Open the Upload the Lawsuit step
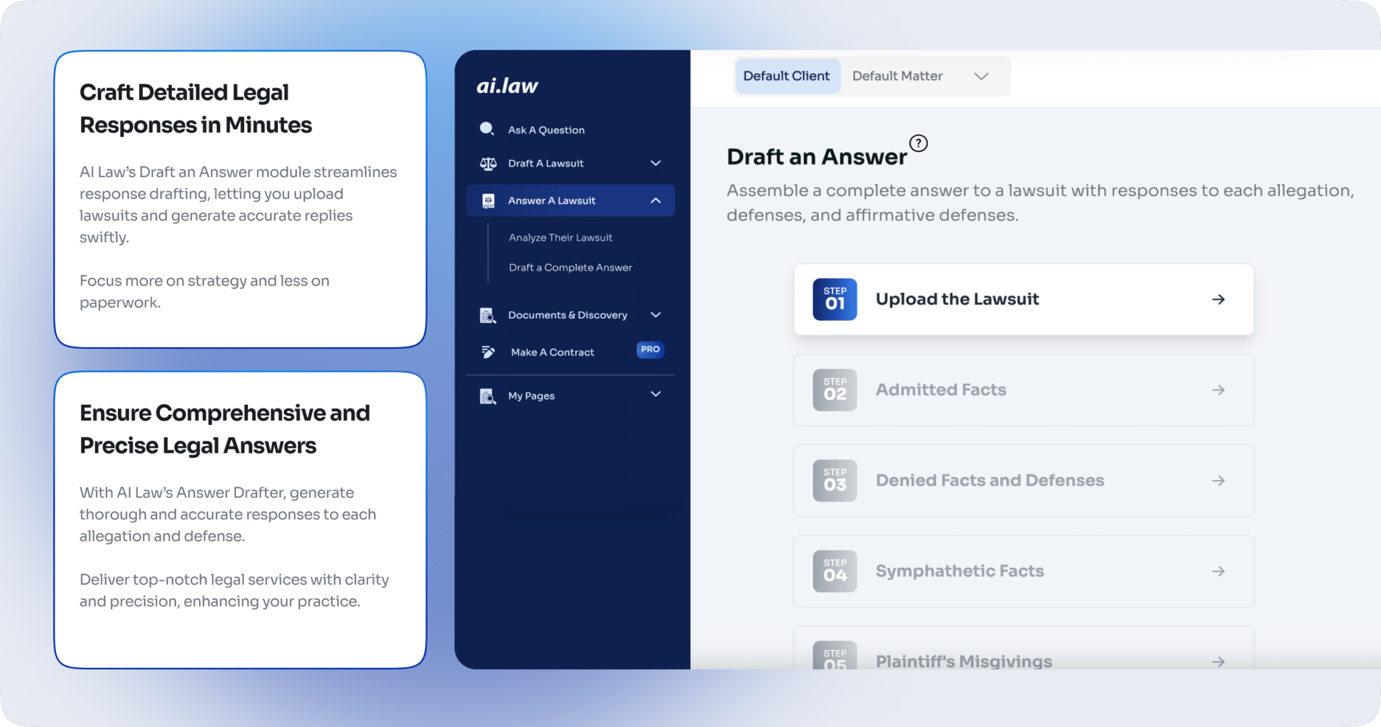Image resolution: width=1381 pixels, height=727 pixels. tap(1024, 299)
